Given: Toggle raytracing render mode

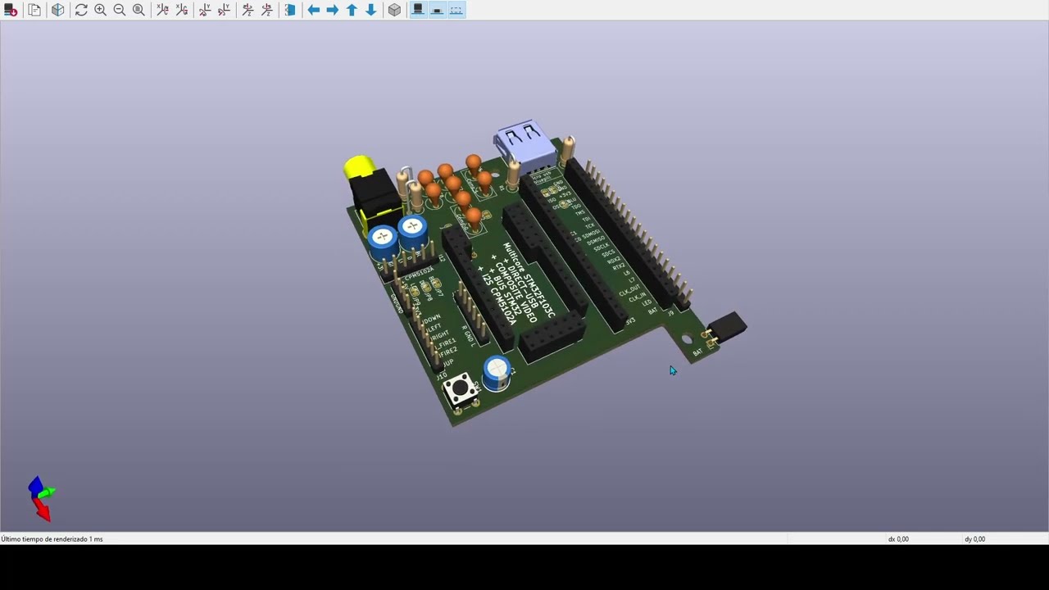Looking at the screenshot, I should click(x=58, y=10).
